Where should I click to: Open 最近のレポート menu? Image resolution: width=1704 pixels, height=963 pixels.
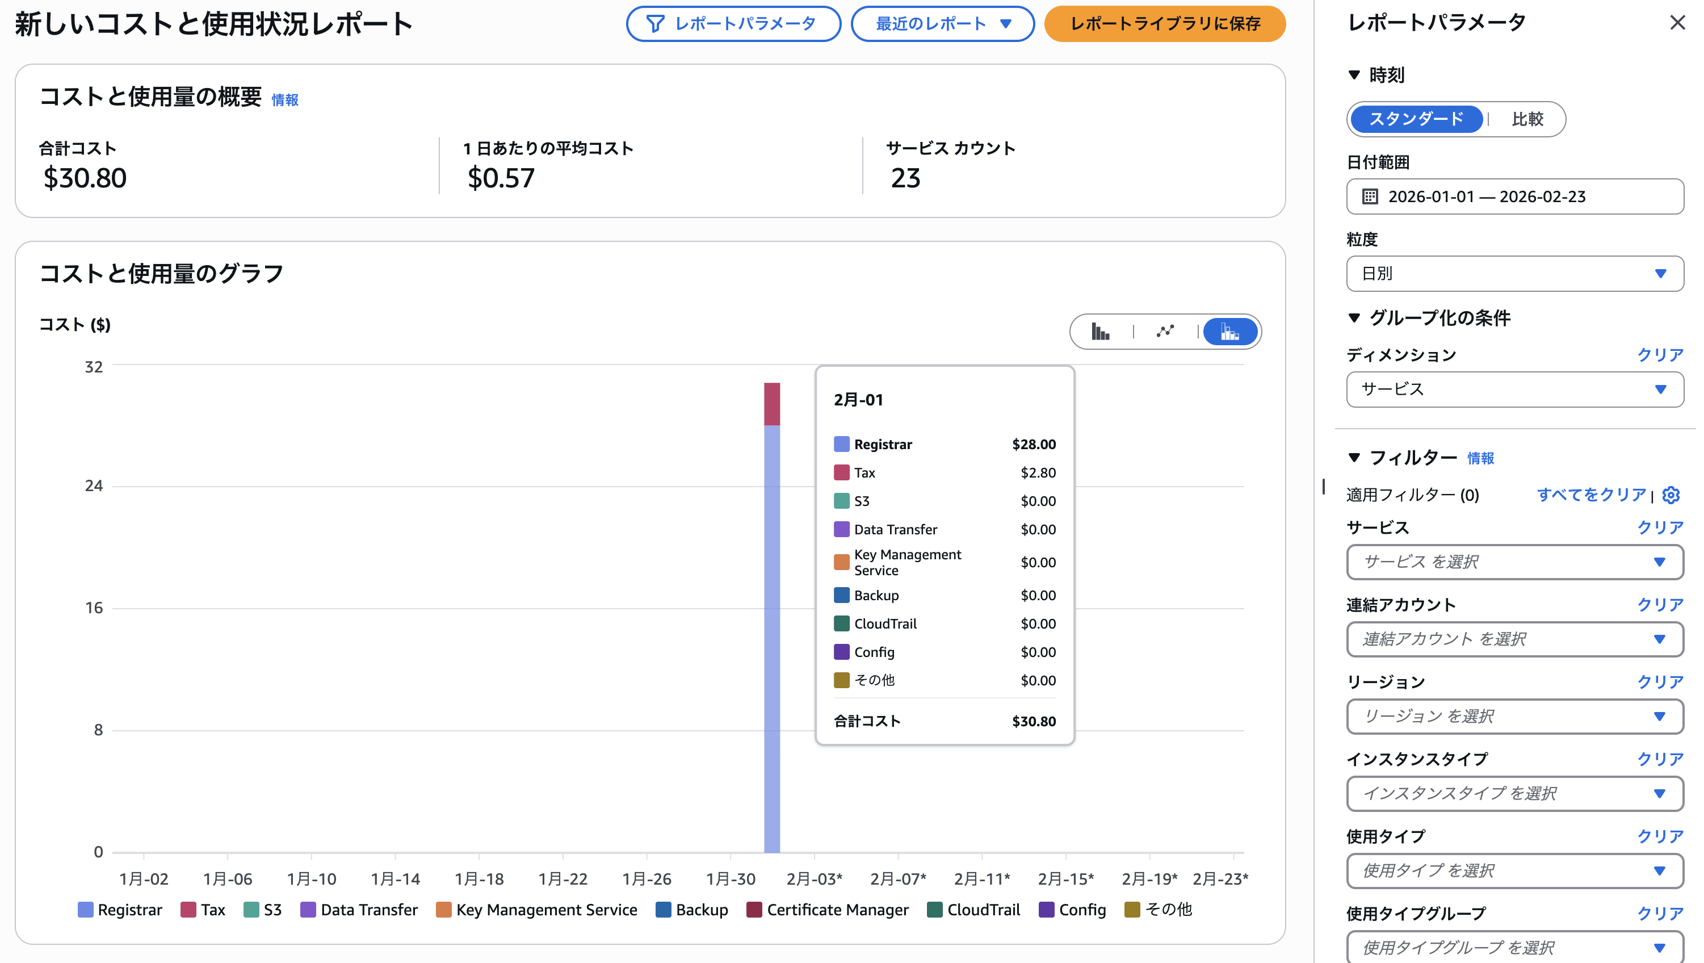pos(942,24)
